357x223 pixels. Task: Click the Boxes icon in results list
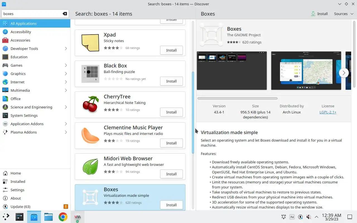[90, 197]
